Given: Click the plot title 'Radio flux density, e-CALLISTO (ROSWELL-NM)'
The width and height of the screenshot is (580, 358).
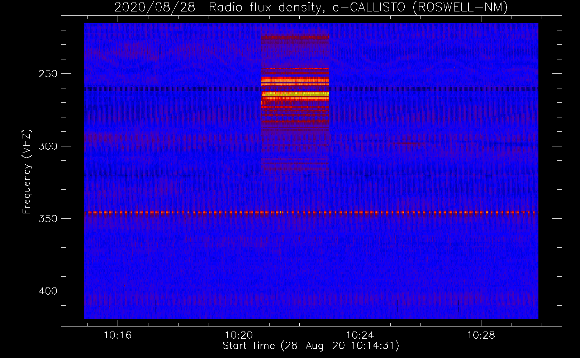Looking at the screenshot, I should click(358, 7).
